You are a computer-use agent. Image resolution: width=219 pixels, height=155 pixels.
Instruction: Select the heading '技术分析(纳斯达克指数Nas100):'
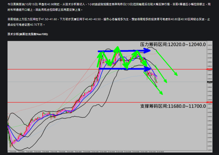28,34
